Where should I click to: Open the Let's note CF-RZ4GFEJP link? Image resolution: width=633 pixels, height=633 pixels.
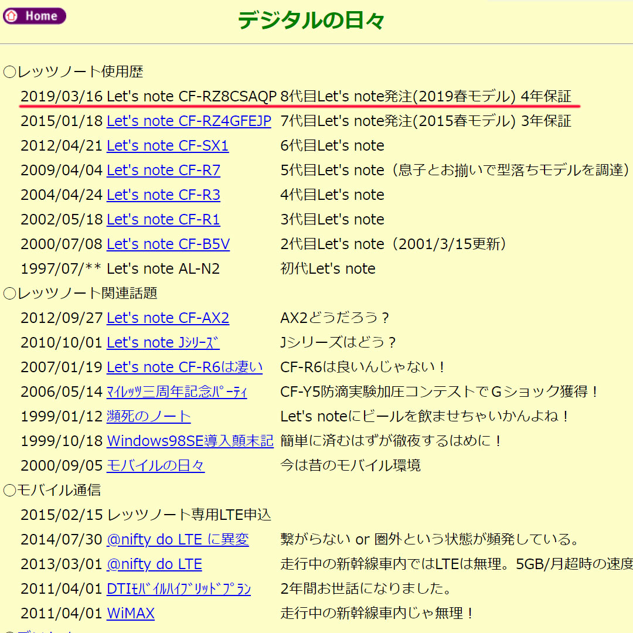coord(189,121)
